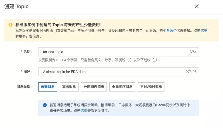
Task: Choose the 事务消息 message type
Action: click(x=69, y=87)
